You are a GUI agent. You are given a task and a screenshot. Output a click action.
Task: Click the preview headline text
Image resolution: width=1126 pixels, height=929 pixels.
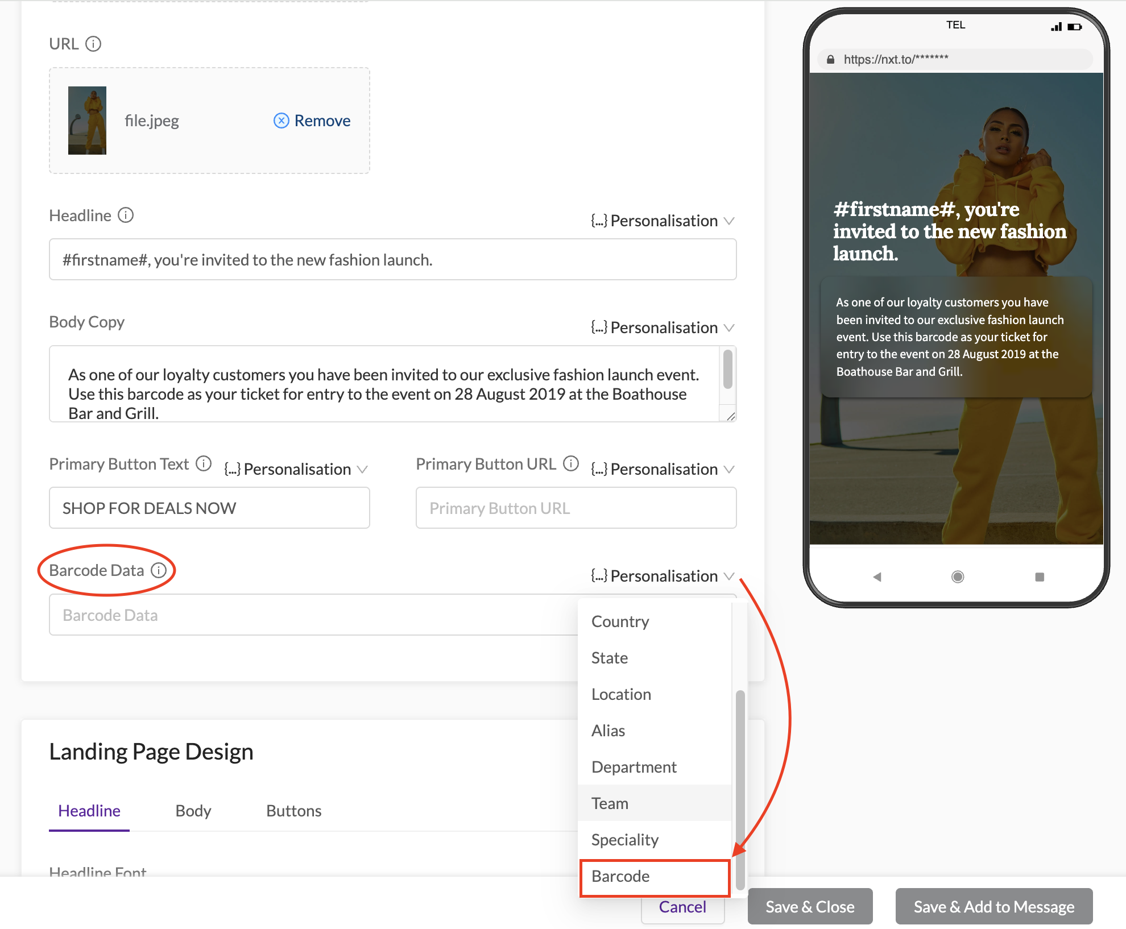click(950, 231)
